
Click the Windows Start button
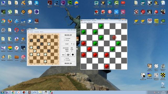(x=2, y=92)
